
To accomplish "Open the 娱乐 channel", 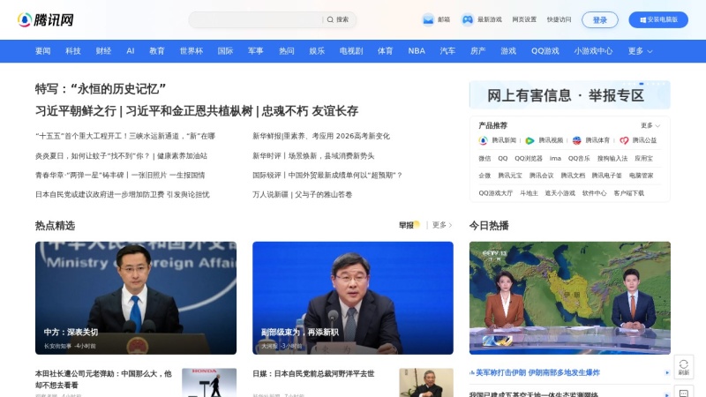I will click(x=317, y=51).
